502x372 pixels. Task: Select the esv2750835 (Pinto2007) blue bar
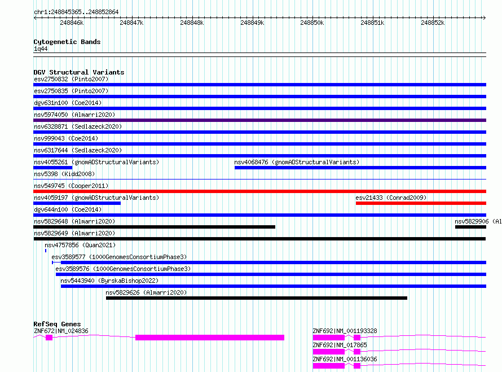click(259, 97)
